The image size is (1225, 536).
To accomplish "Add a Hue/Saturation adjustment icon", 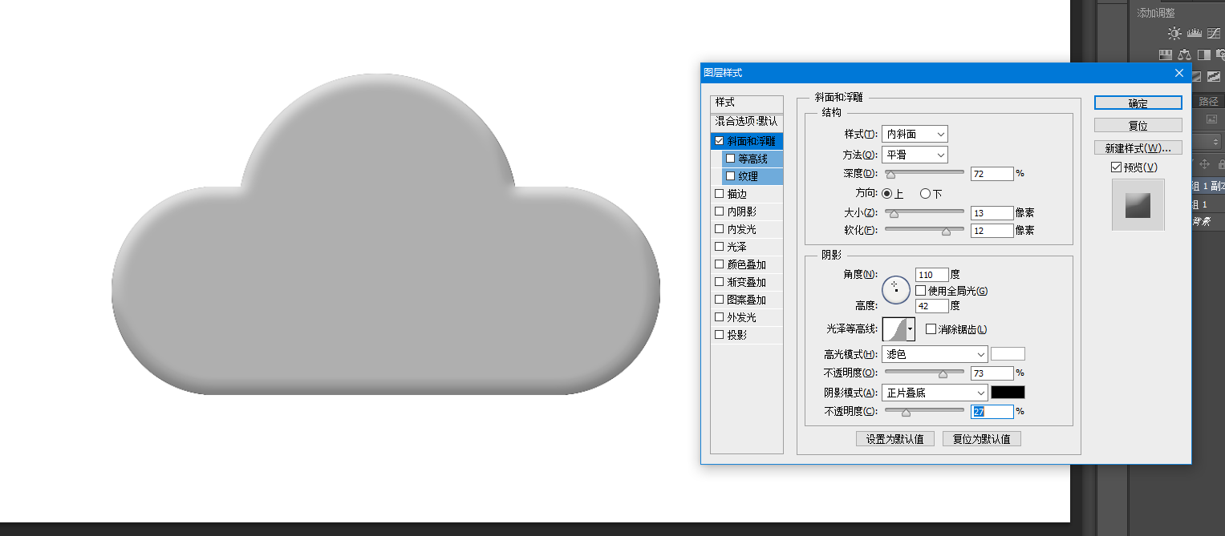I will [1166, 54].
